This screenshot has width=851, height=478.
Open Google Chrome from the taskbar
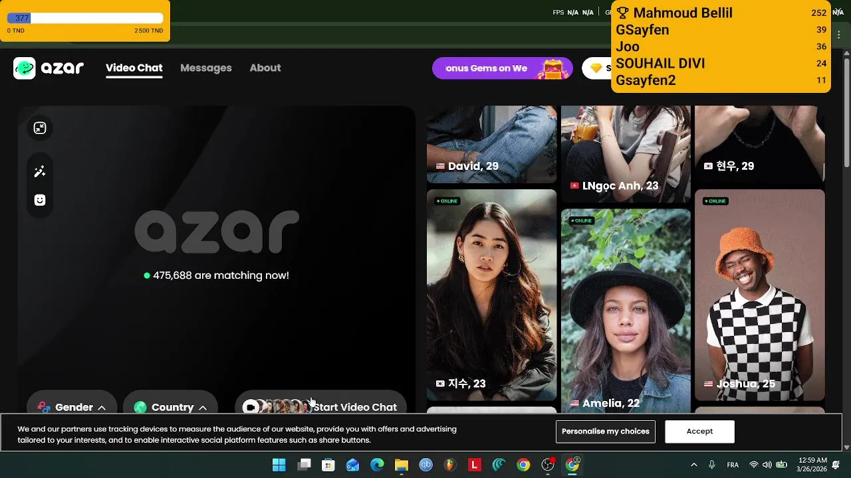coord(523,465)
